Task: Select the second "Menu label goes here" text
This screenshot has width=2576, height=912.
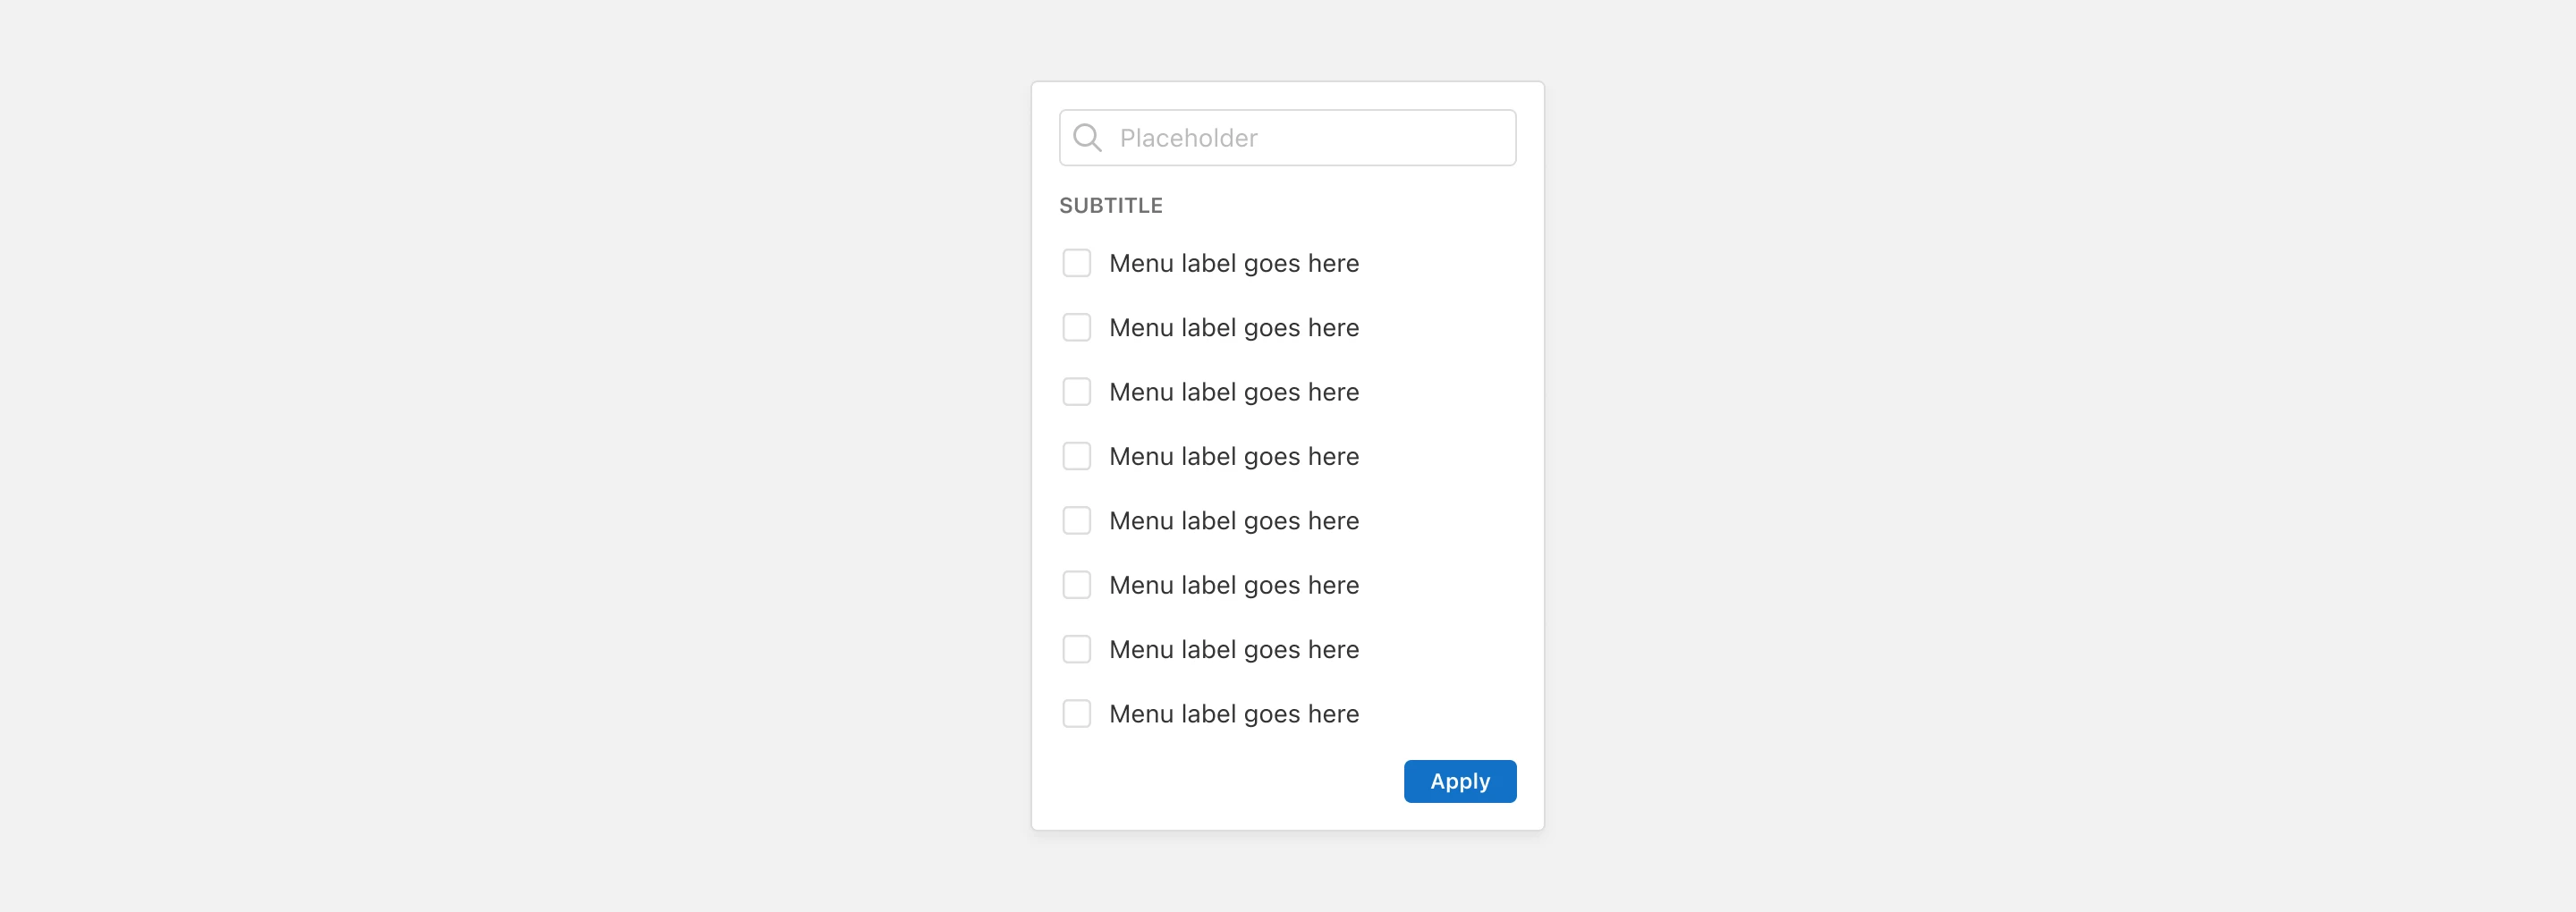Action: 1233,328
